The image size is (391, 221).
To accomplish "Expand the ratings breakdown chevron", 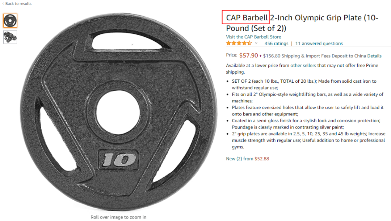I will point(256,43).
